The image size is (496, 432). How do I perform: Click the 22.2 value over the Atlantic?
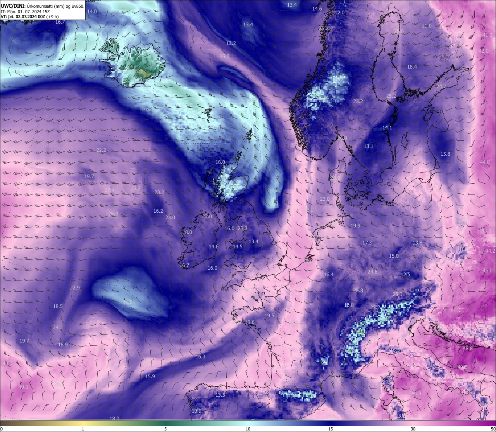(101, 150)
